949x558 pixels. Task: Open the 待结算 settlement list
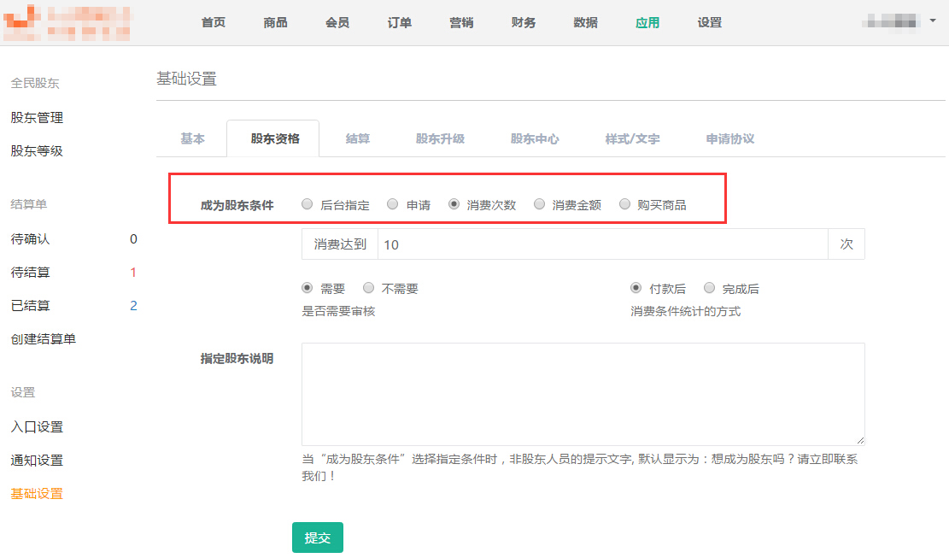(30, 273)
